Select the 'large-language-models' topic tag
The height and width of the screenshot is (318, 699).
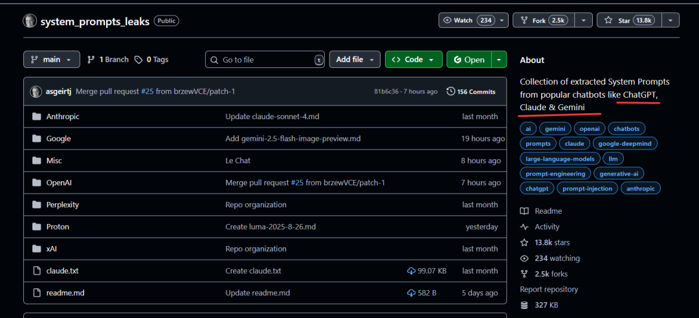(560, 158)
